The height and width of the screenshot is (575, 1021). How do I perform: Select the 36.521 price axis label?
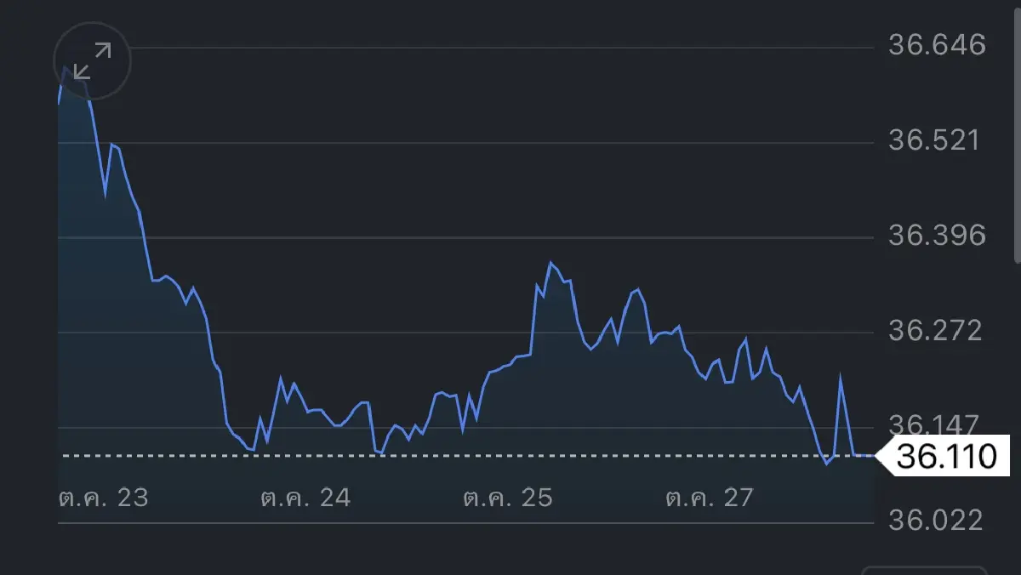[x=934, y=139]
